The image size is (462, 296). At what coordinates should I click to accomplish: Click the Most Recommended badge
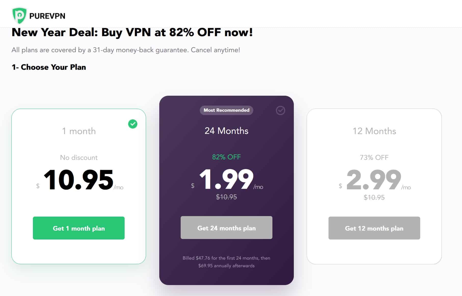tap(227, 110)
